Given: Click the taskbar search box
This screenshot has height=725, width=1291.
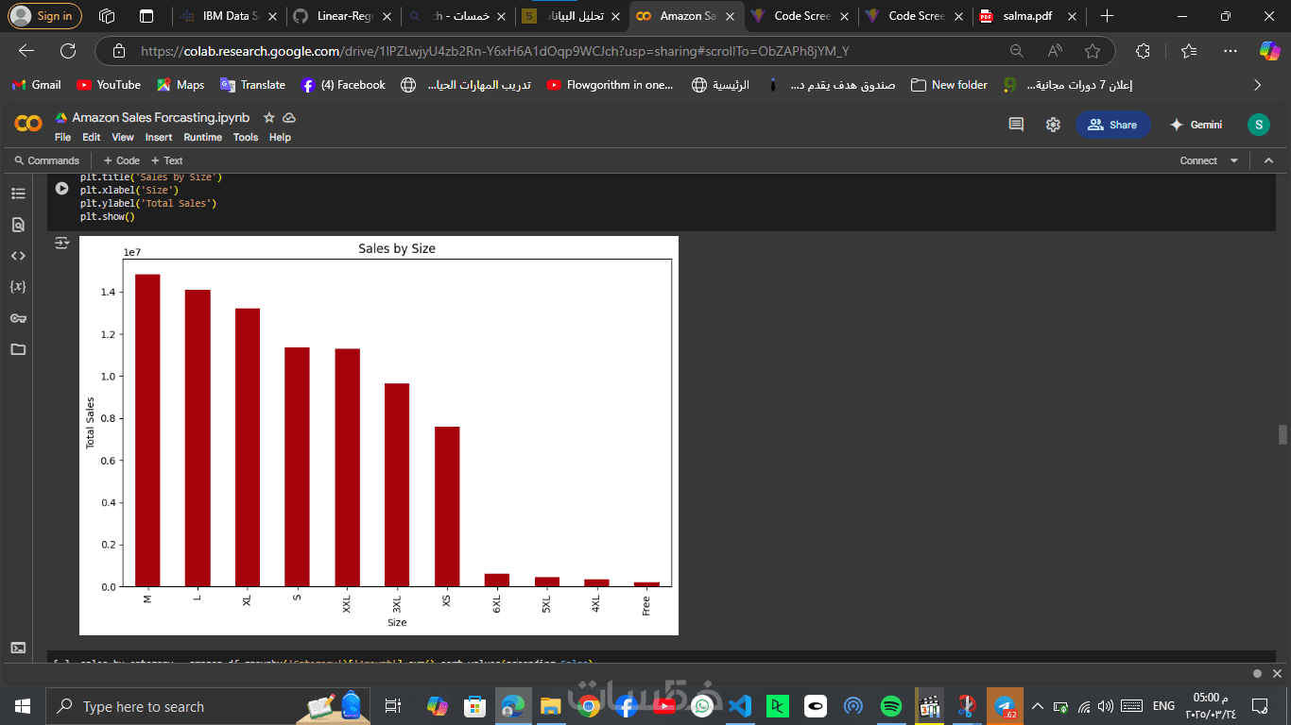Looking at the screenshot, I should pos(206,706).
